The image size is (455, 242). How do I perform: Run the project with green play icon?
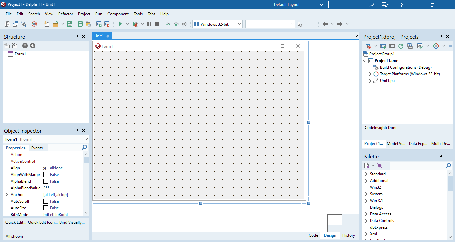pyautogui.click(x=120, y=24)
